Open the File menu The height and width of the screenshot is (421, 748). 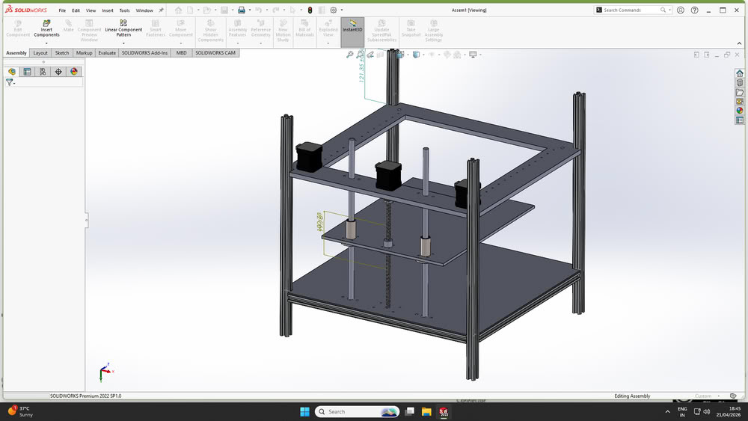click(62, 10)
